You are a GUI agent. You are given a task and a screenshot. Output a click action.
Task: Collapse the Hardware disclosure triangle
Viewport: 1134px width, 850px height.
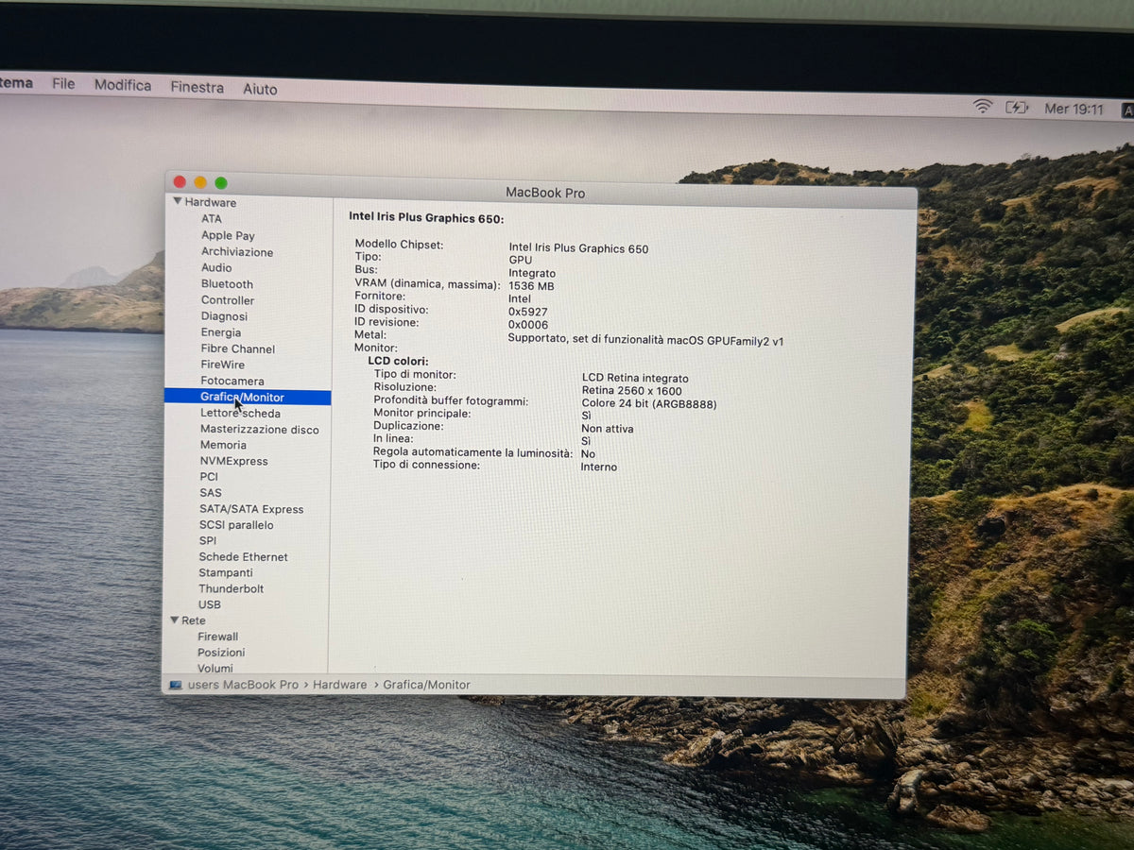tap(177, 201)
